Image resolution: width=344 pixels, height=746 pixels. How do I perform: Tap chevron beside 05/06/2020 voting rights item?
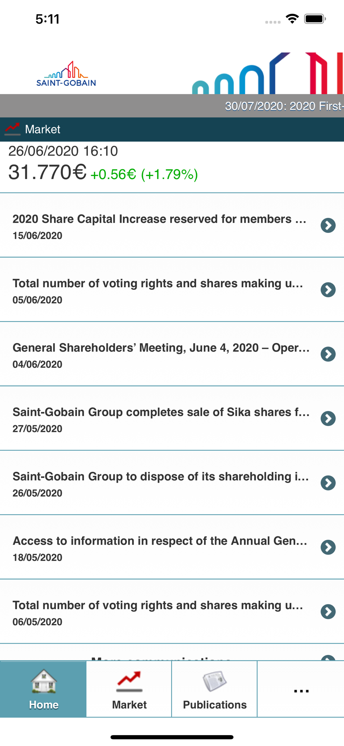(x=328, y=290)
